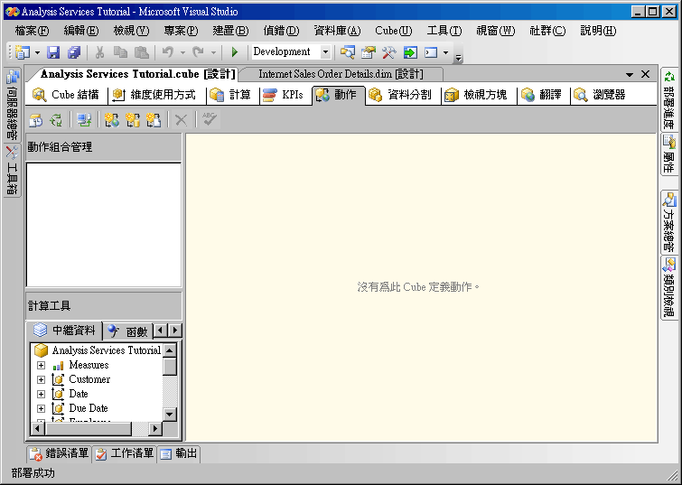Click the Save All icon
Viewport: 682px width, 485px height.
point(74,52)
